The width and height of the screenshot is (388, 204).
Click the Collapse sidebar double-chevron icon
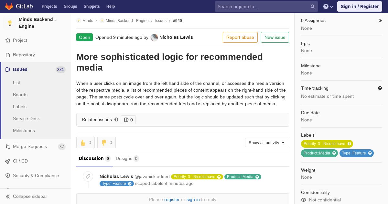click(8, 197)
